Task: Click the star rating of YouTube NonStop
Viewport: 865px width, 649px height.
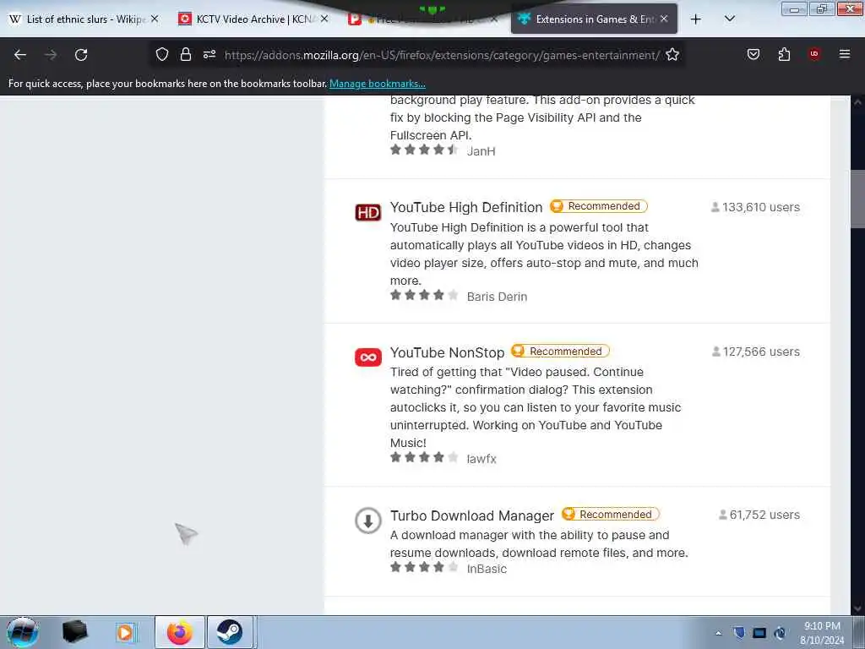Action: [424, 457]
